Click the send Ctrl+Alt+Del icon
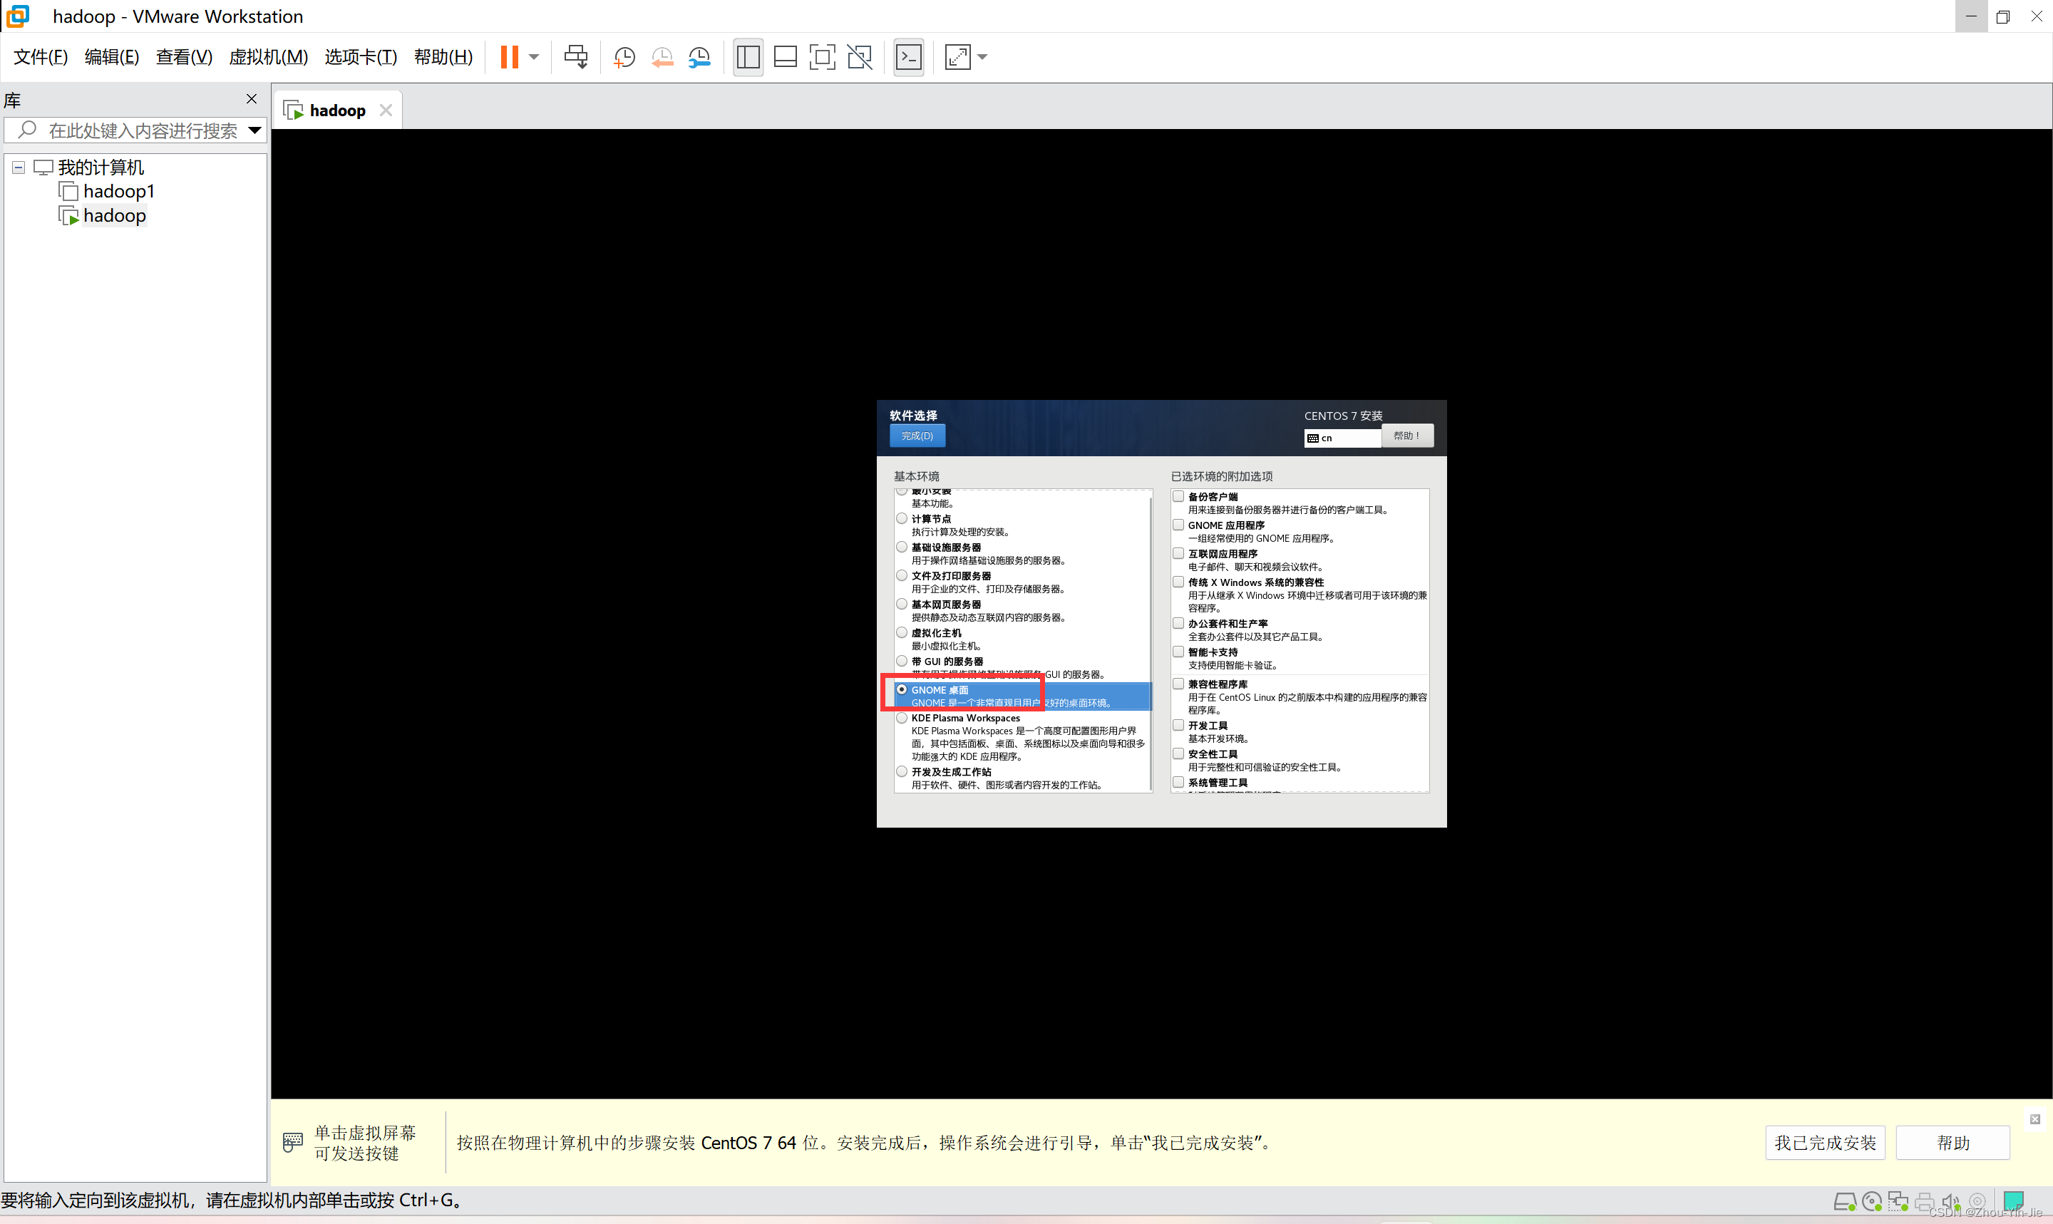The height and width of the screenshot is (1224, 2053). pos(575,57)
